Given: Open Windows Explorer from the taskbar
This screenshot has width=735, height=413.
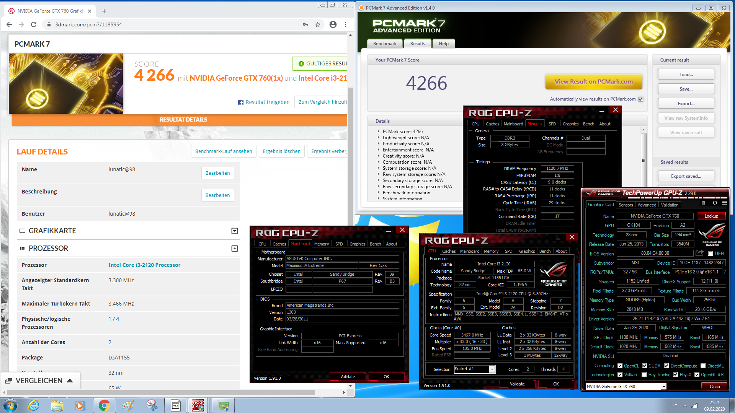Looking at the screenshot, I should (57, 405).
